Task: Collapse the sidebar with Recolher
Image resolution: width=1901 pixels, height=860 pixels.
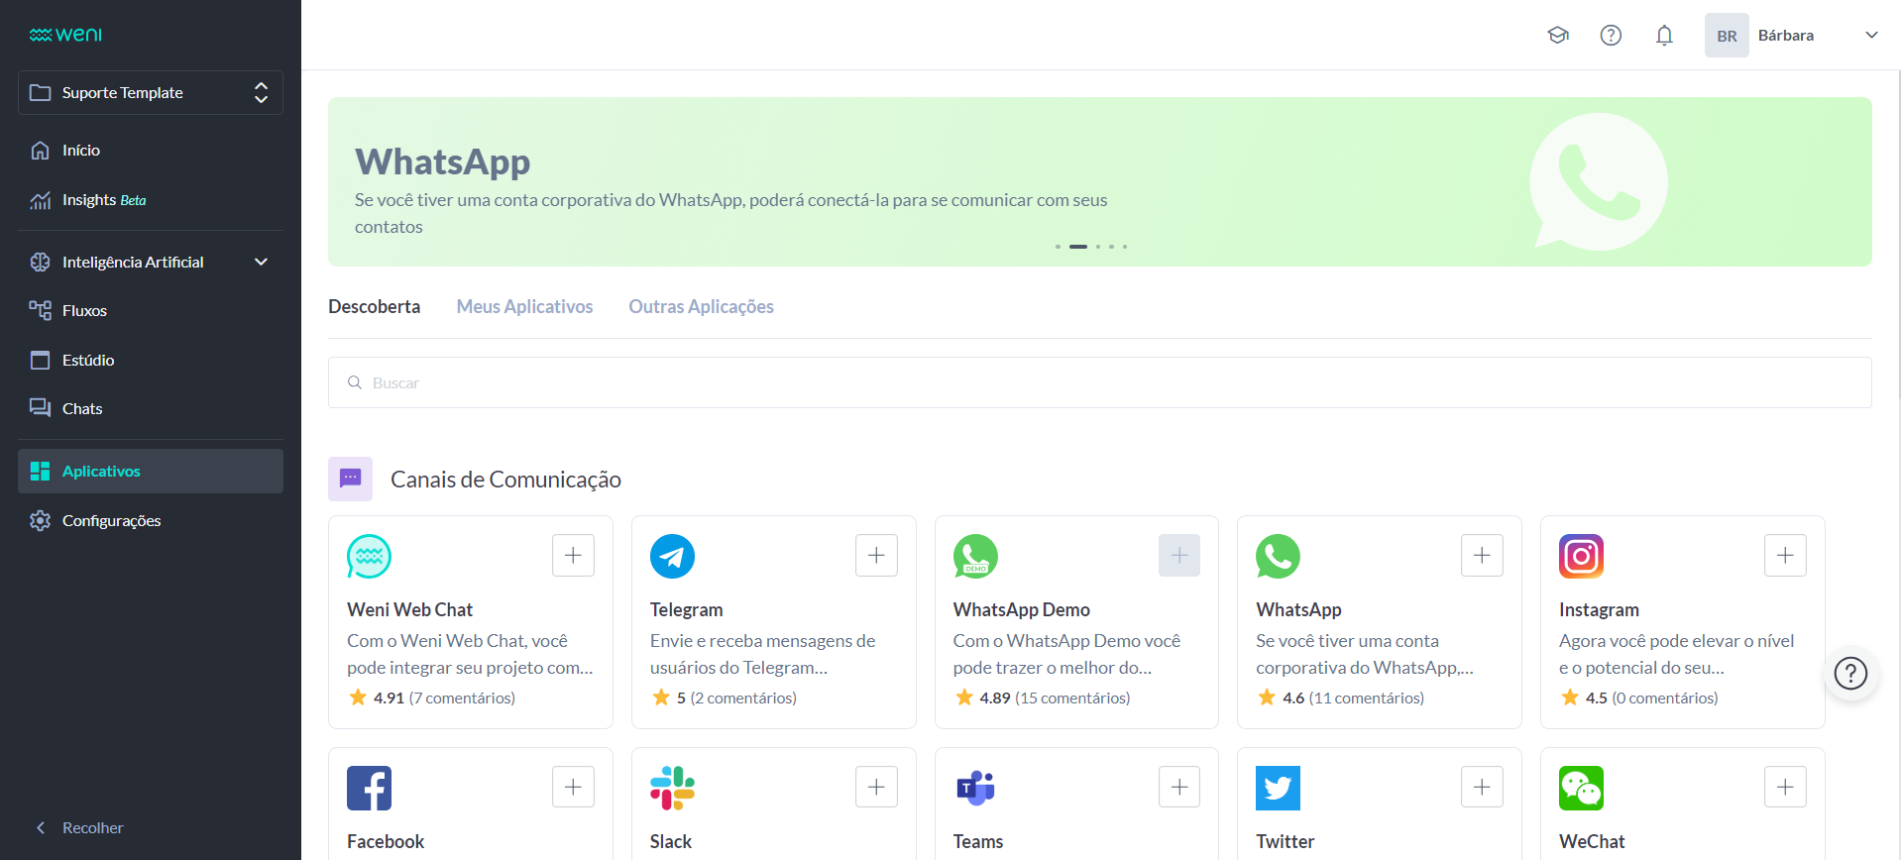Action: point(79,827)
